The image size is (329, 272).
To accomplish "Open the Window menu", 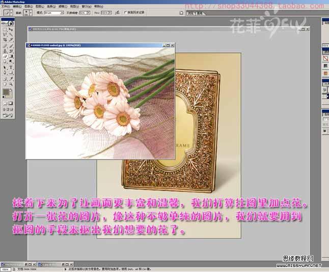I will pyautogui.click(x=86, y=6).
